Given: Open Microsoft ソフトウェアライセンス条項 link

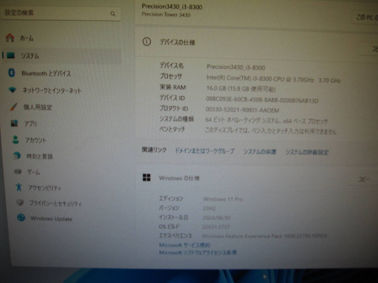Looking at the screenshot, I should pos(198,252).
